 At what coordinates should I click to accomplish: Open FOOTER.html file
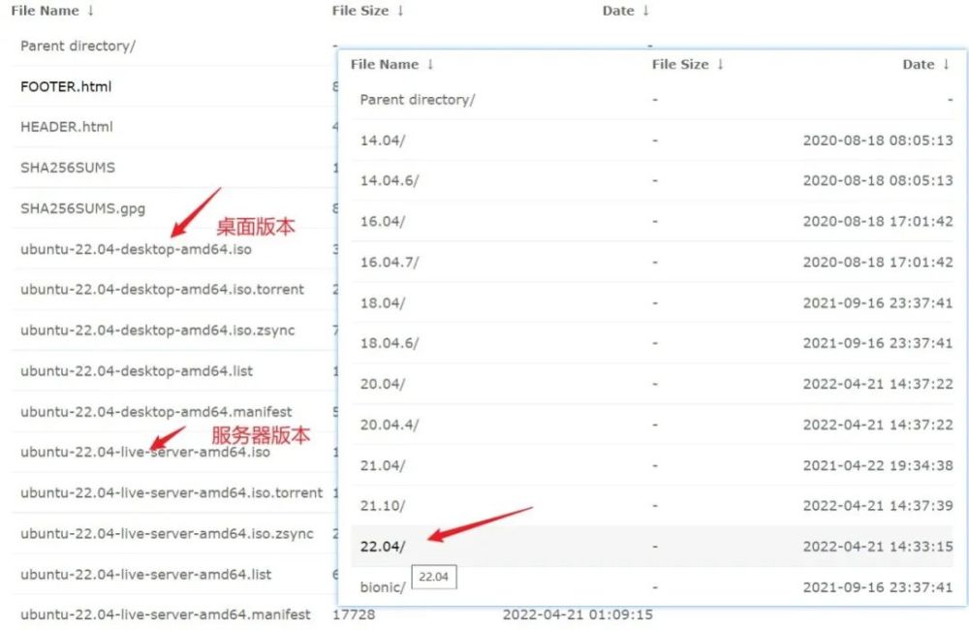click(x=66, y=86)
